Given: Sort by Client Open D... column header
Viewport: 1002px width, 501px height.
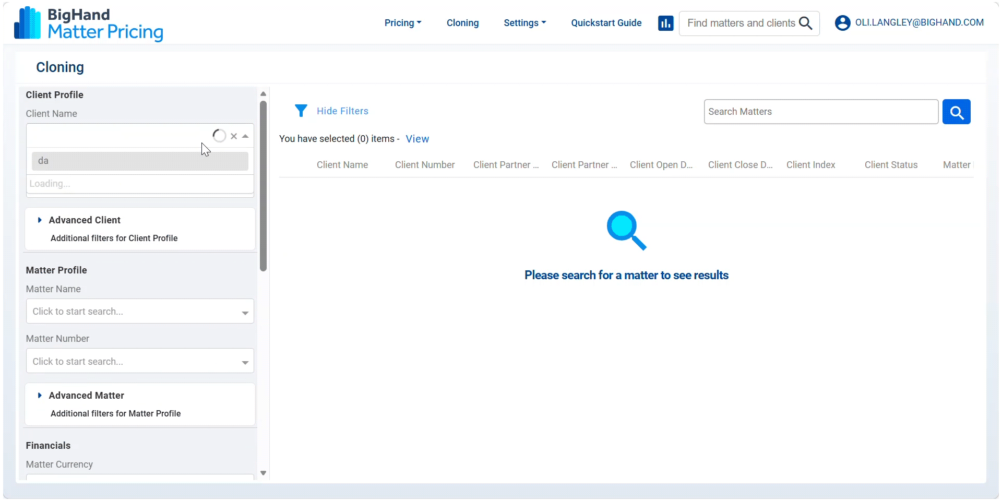Looking at the screenshot, I should (x=661, y=165).
